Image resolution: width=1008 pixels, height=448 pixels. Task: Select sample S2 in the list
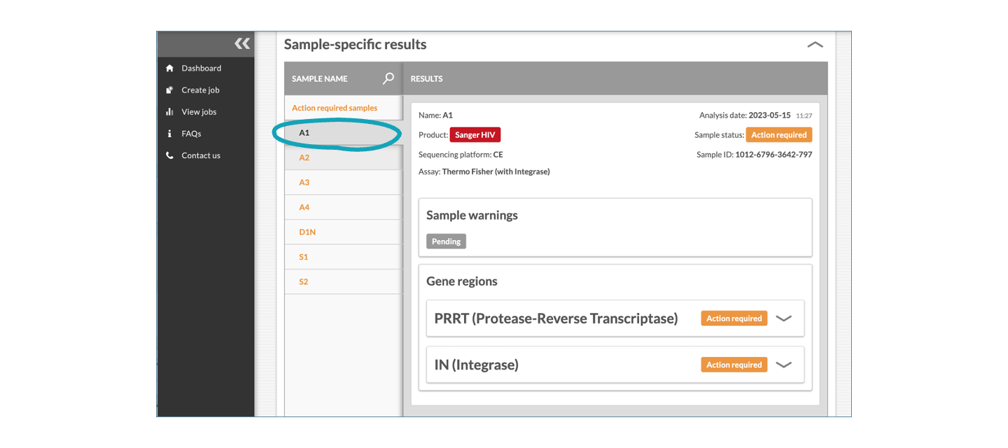343,281
